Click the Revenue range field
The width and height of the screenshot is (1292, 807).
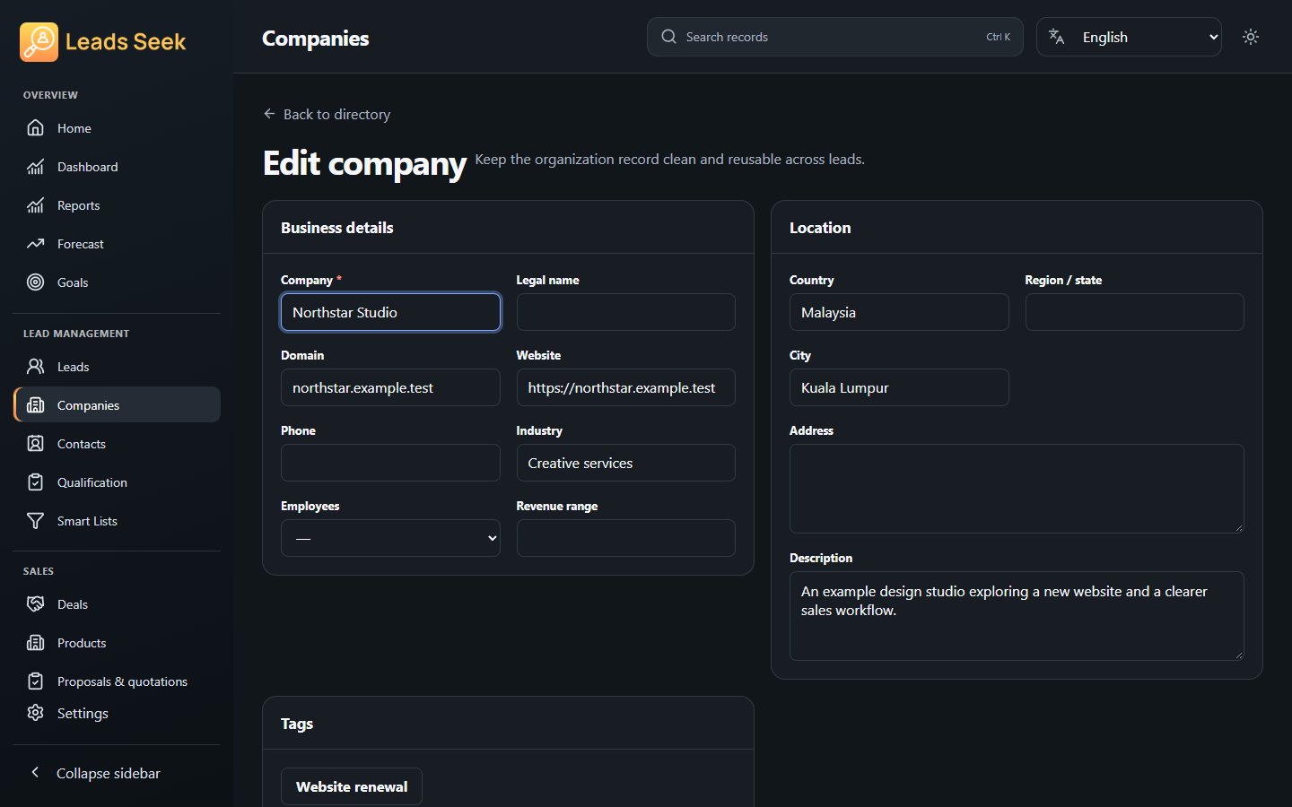626,538
